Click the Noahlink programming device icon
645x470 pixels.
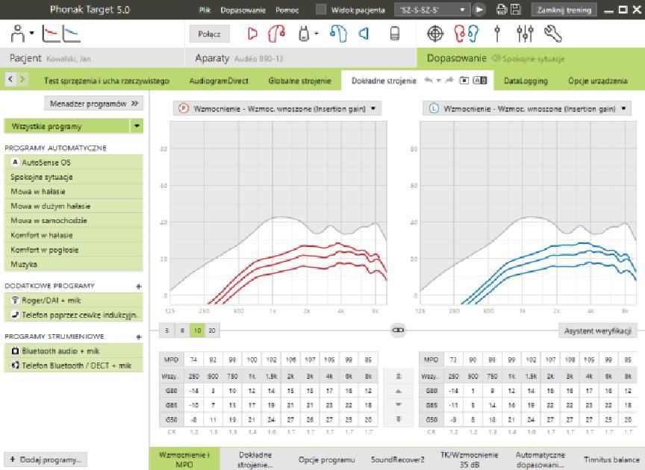tap(304, 34)
